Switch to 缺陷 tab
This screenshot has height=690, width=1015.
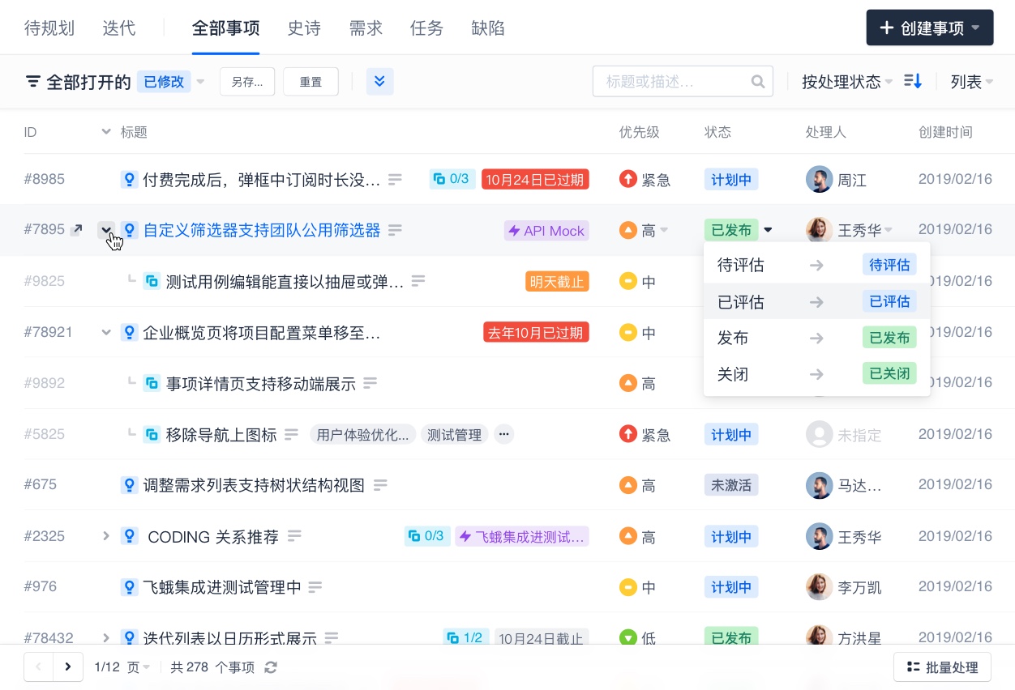tap(488, 28)
